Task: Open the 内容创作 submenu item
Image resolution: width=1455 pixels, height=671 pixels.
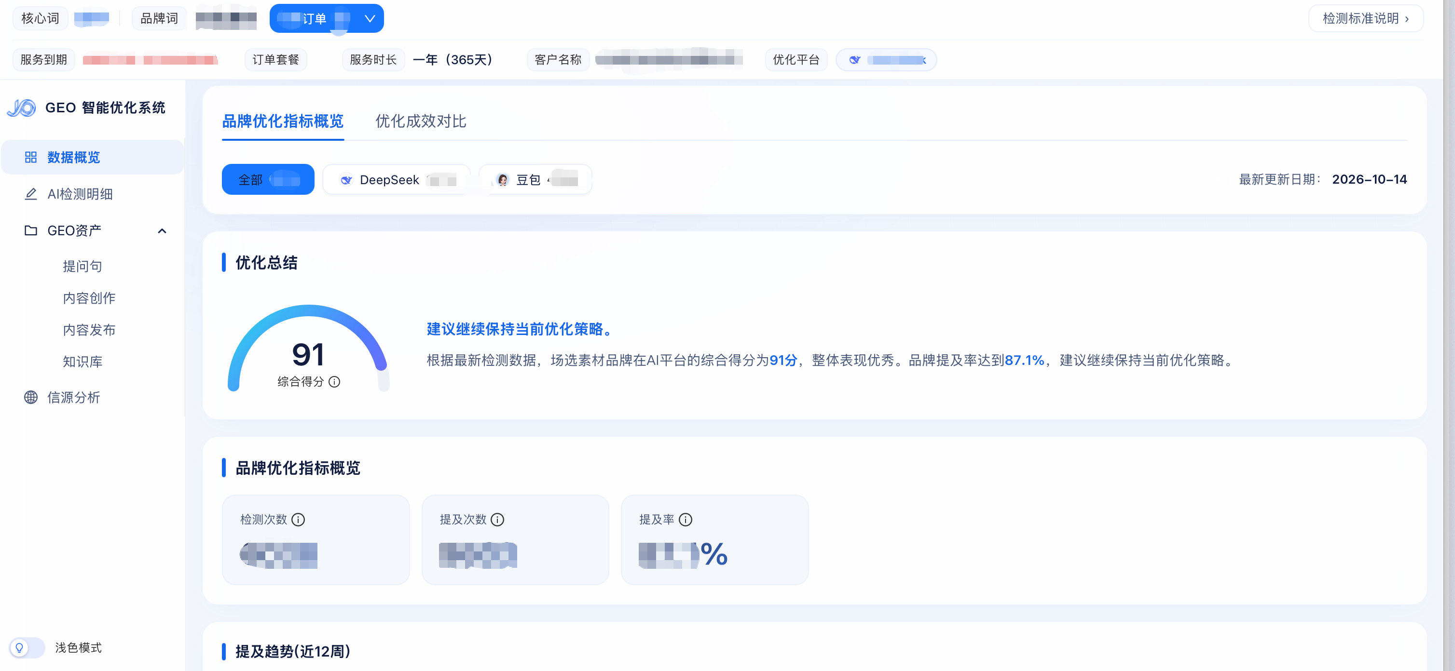Action: (x=89, y=298)
